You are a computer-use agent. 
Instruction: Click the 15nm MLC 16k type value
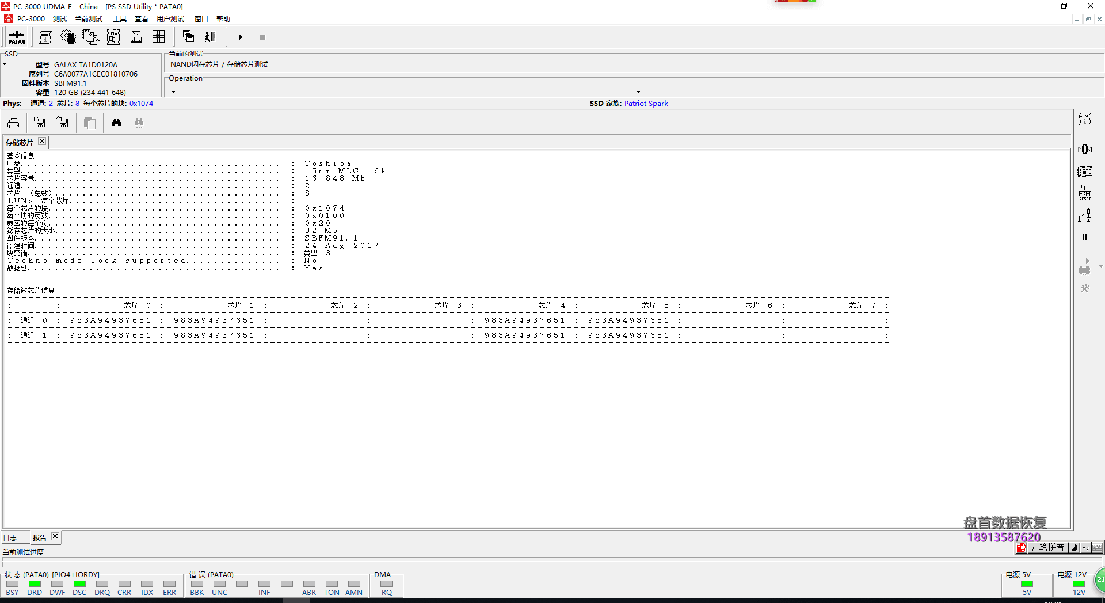(x=345, y=171)
